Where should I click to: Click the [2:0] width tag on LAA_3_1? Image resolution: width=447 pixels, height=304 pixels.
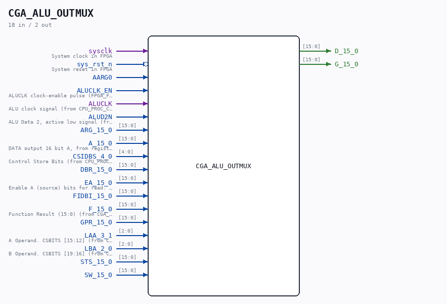(x=126, y=231)
